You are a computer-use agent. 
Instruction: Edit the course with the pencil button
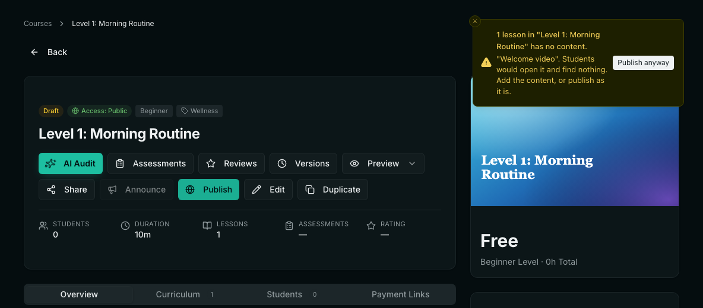coord(268,190)
